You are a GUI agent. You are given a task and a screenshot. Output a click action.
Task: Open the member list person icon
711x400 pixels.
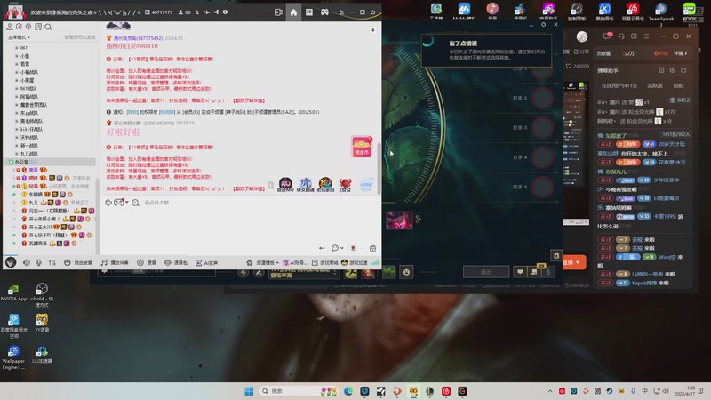[x=10, y=28]
